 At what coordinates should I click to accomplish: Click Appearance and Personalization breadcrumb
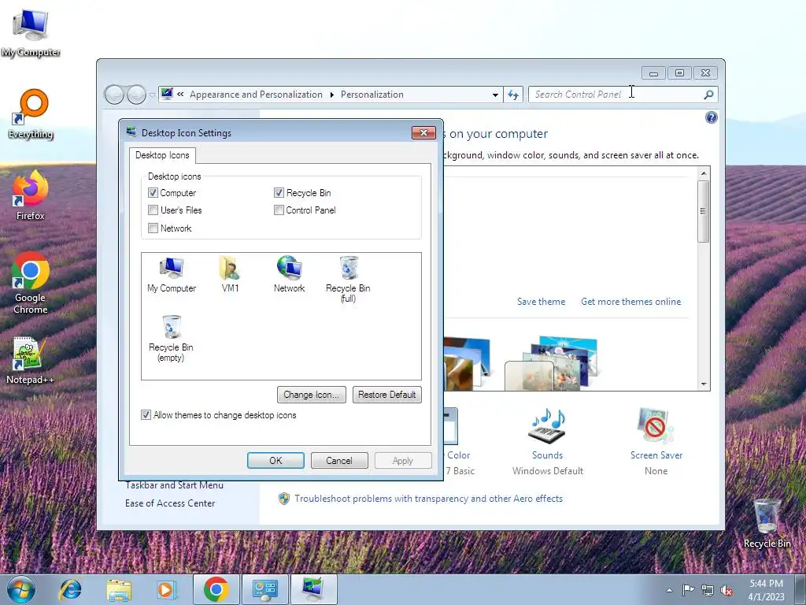click(x=256, y=95)
